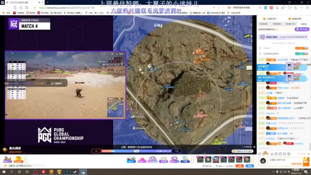
Task: Open the purple diamond activity icon
Action: click(x=174, y=159)
